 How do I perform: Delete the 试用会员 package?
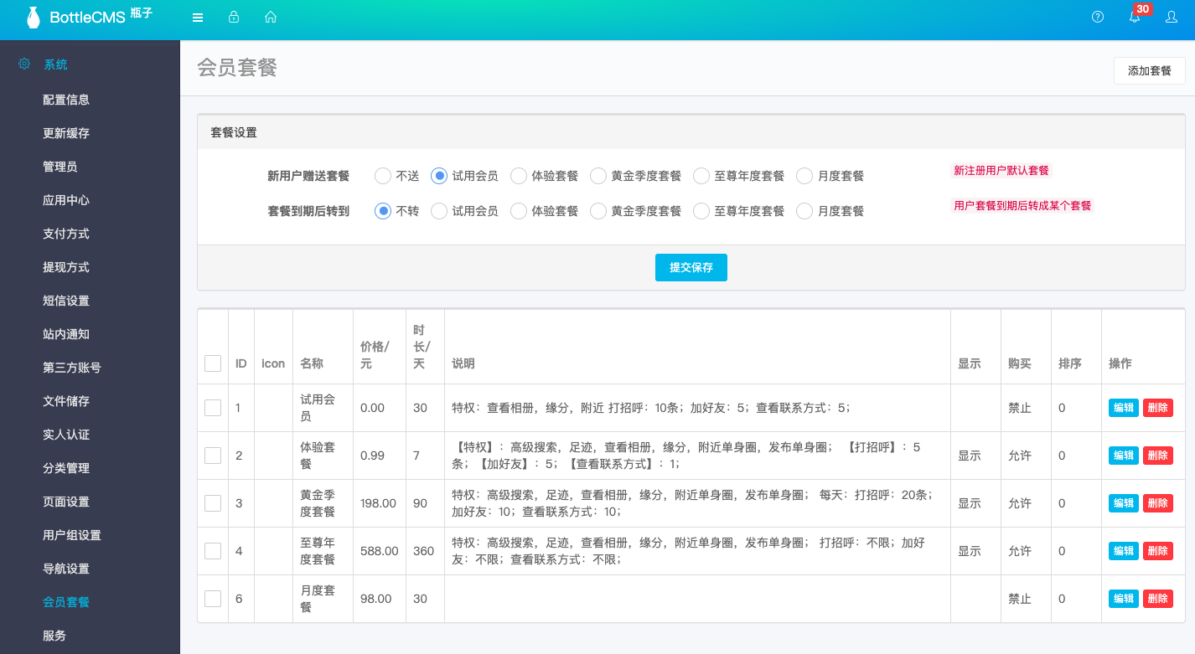pyautogui.click(x=1157, y=408)
